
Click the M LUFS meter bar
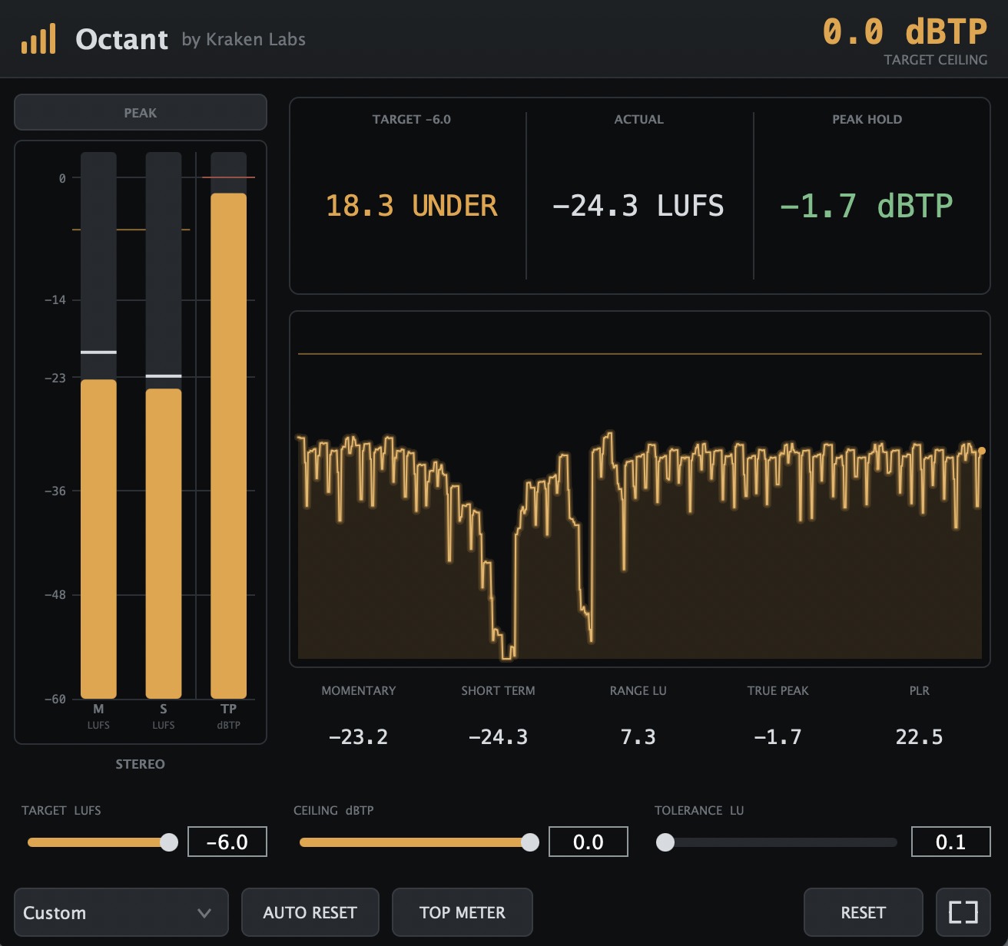[98, 425]
